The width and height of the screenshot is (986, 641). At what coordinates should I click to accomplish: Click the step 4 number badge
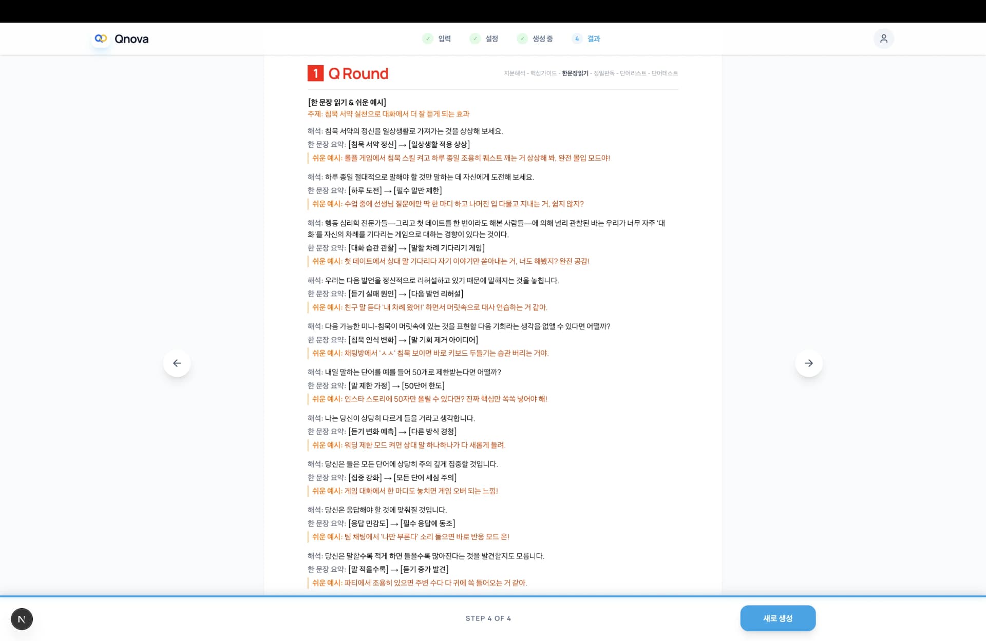pyautogui.click(x=577, y=38)
